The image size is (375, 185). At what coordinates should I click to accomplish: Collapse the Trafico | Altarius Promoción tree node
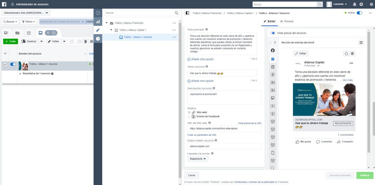click(x=107, y=23)
